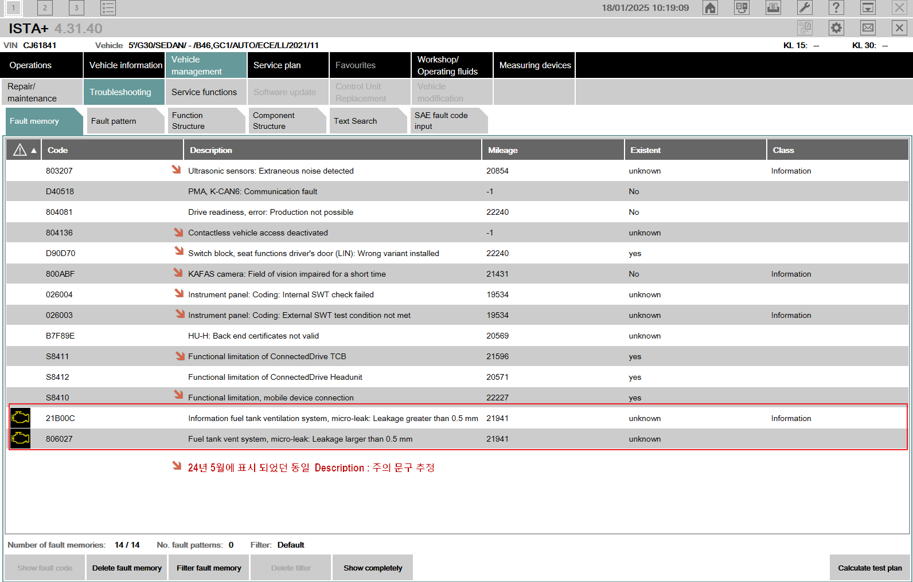Select the 21B00C fuel tank ventilation description
This screenshot has width=913, height=582.
[x=333, y=418]
